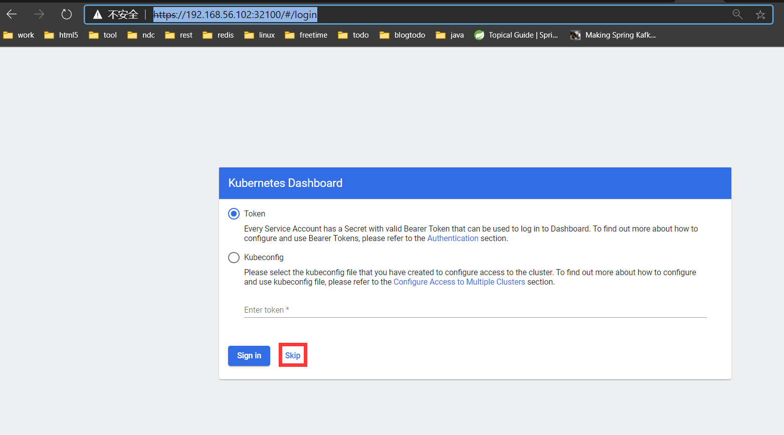Click the 不安全 security label
This screenshot has width=784, height=435.
(123, 15)
